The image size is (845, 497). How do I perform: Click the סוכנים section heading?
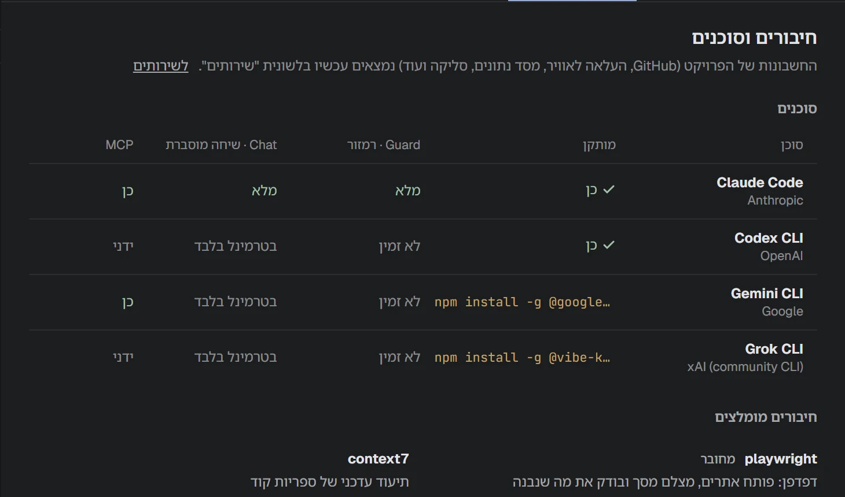point(797,109)
